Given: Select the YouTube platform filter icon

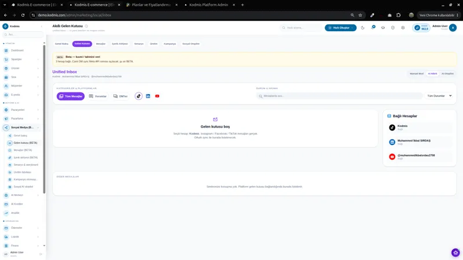Looking at the screenshot, I should tap(157, 96).
